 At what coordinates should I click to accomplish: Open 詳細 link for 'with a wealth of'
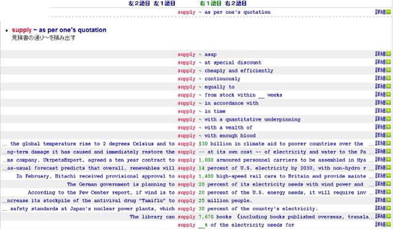point(381,127)
